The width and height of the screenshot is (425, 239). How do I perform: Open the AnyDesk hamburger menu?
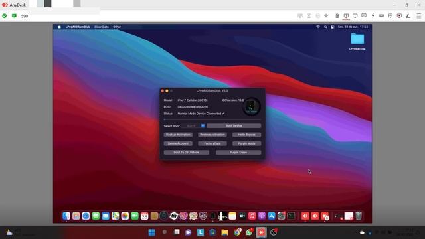point(419,16)
